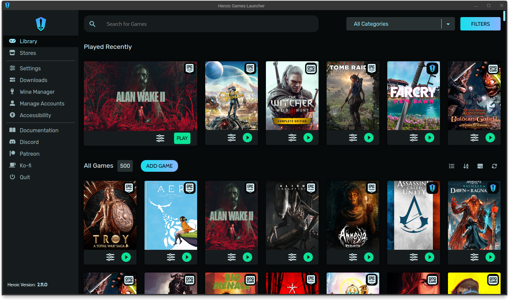This screenshot has height=300, width=509.
Task: Refresh the games library list
Action: [x=494, y=166]
